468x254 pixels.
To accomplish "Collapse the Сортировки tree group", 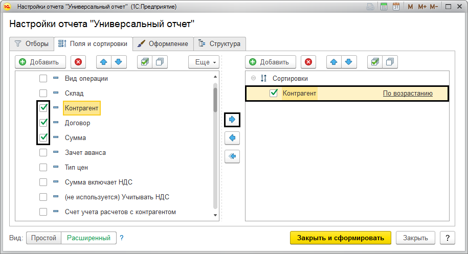I will [253, 78].
